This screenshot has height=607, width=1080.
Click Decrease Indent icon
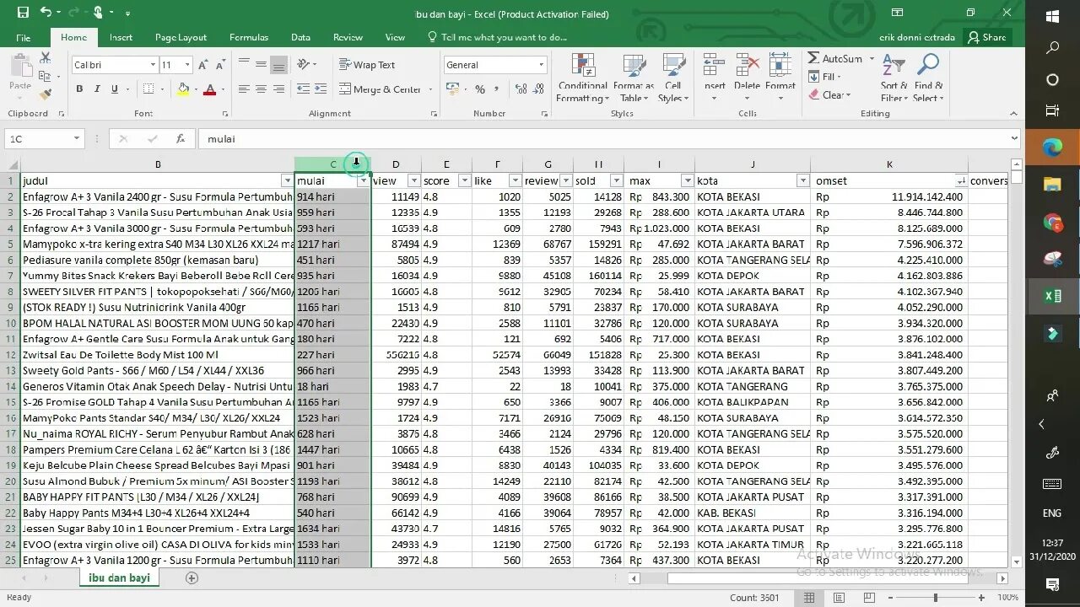tap(302, 89)
